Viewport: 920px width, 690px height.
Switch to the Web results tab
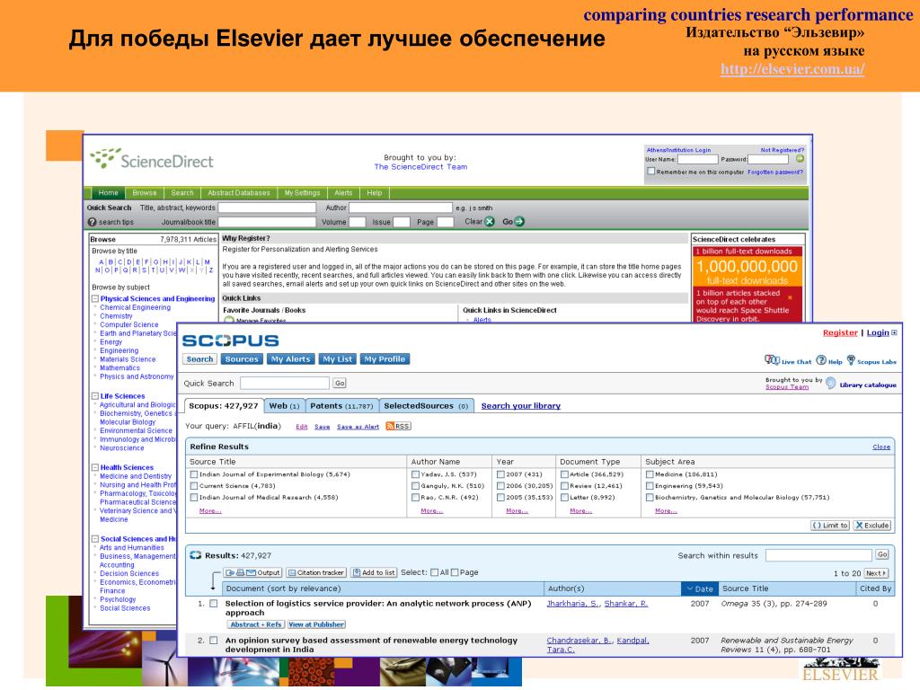[x=284, y=406]
